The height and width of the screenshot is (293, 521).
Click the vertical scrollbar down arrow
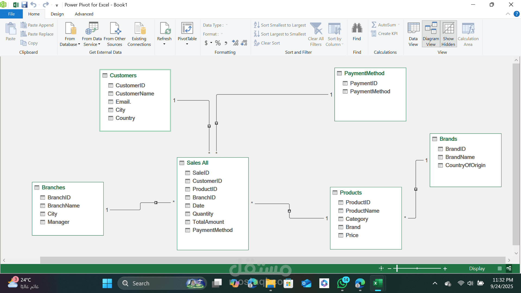click(516, 253)
